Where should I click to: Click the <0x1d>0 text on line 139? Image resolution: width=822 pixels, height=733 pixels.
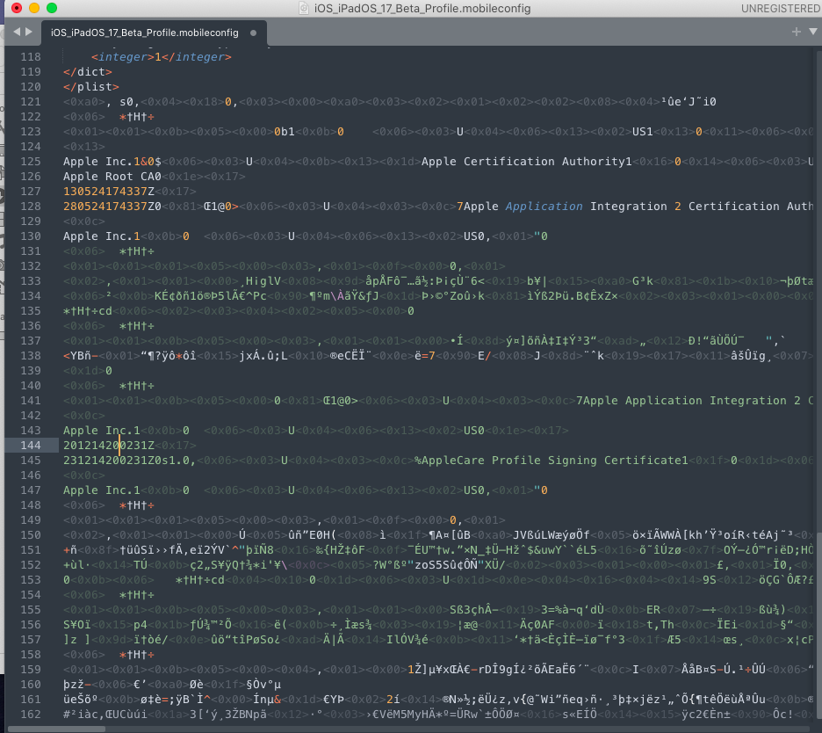pos(88,371)
